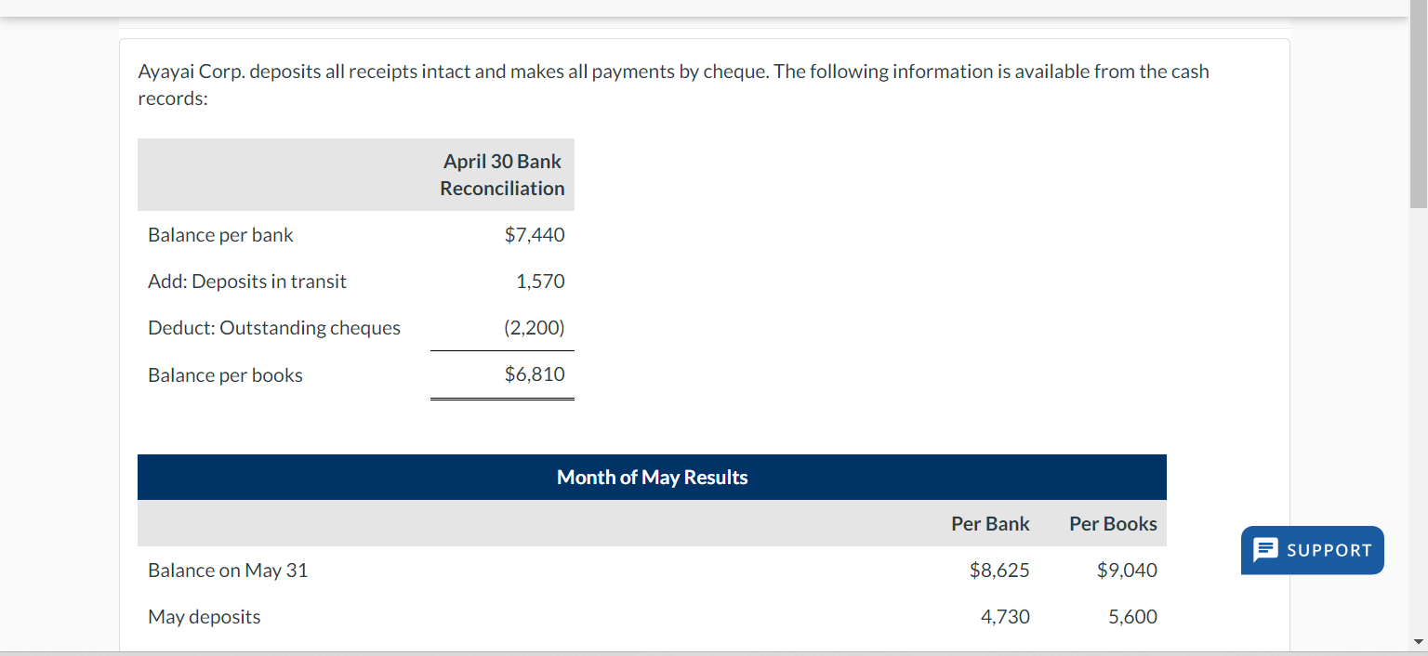Click the Per Books column heading
Image resolution: width=1428 pixels, height=656 pixels.
(1113, 523)
